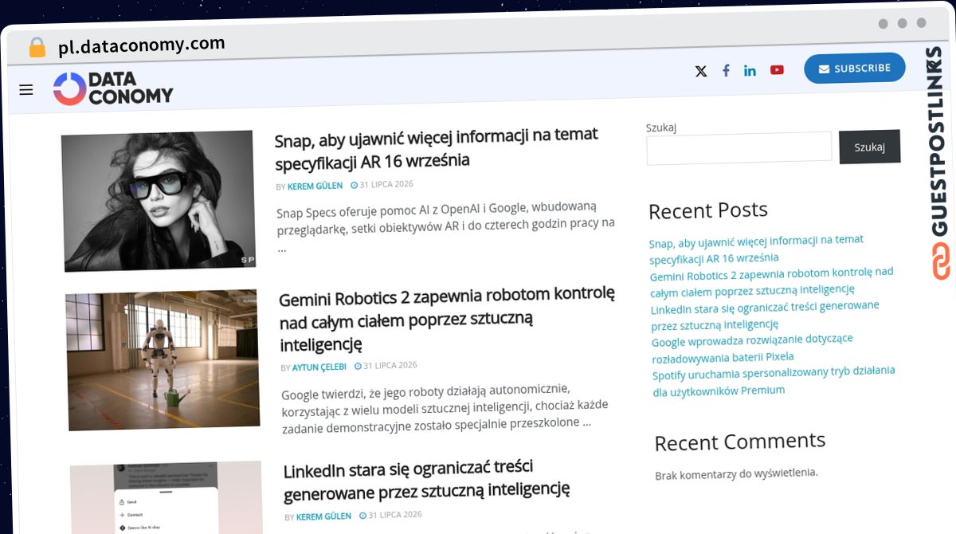Open recent post 'Snap, aby ujawnić więcej informacji'

[756, 249]
